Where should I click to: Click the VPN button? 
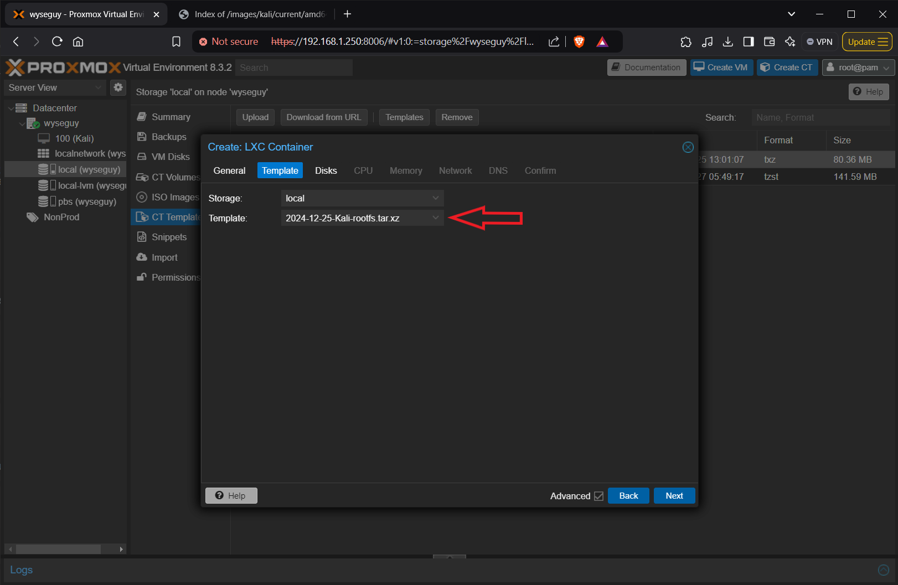[819, 42]
